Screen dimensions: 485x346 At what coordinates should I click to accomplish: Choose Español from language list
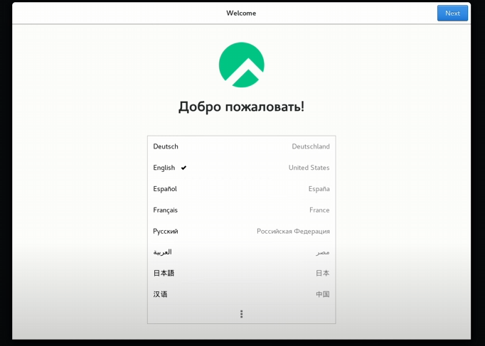[x=241, y=189]
